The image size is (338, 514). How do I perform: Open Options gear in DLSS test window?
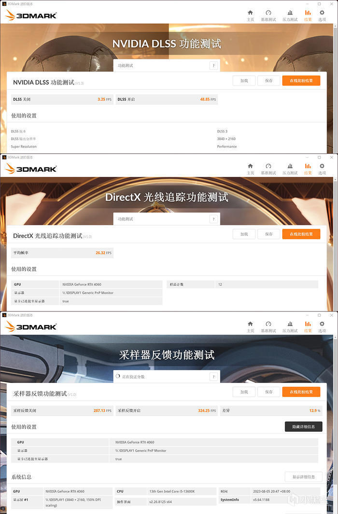click(x=322, y=15)
